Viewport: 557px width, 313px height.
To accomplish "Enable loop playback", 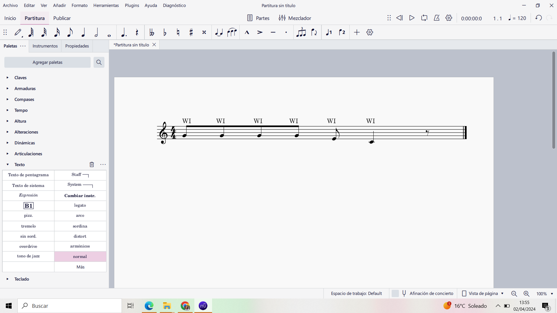I will (424, 18).
